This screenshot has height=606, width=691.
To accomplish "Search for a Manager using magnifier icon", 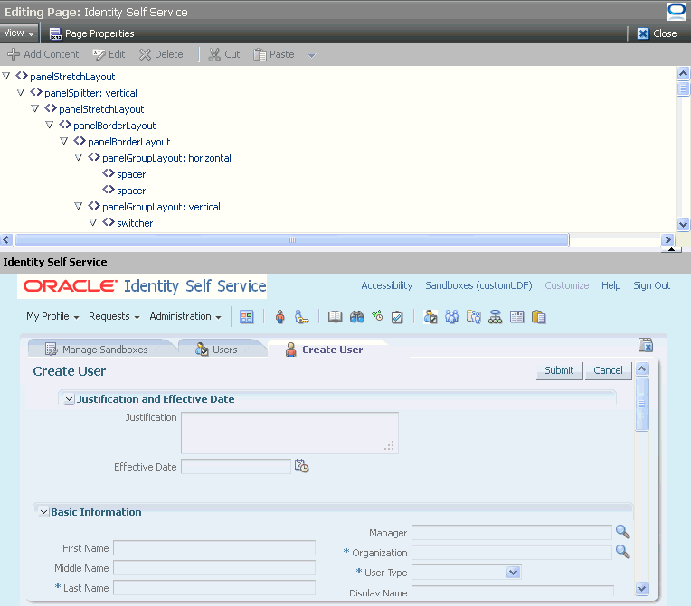I will click(622, 532).
